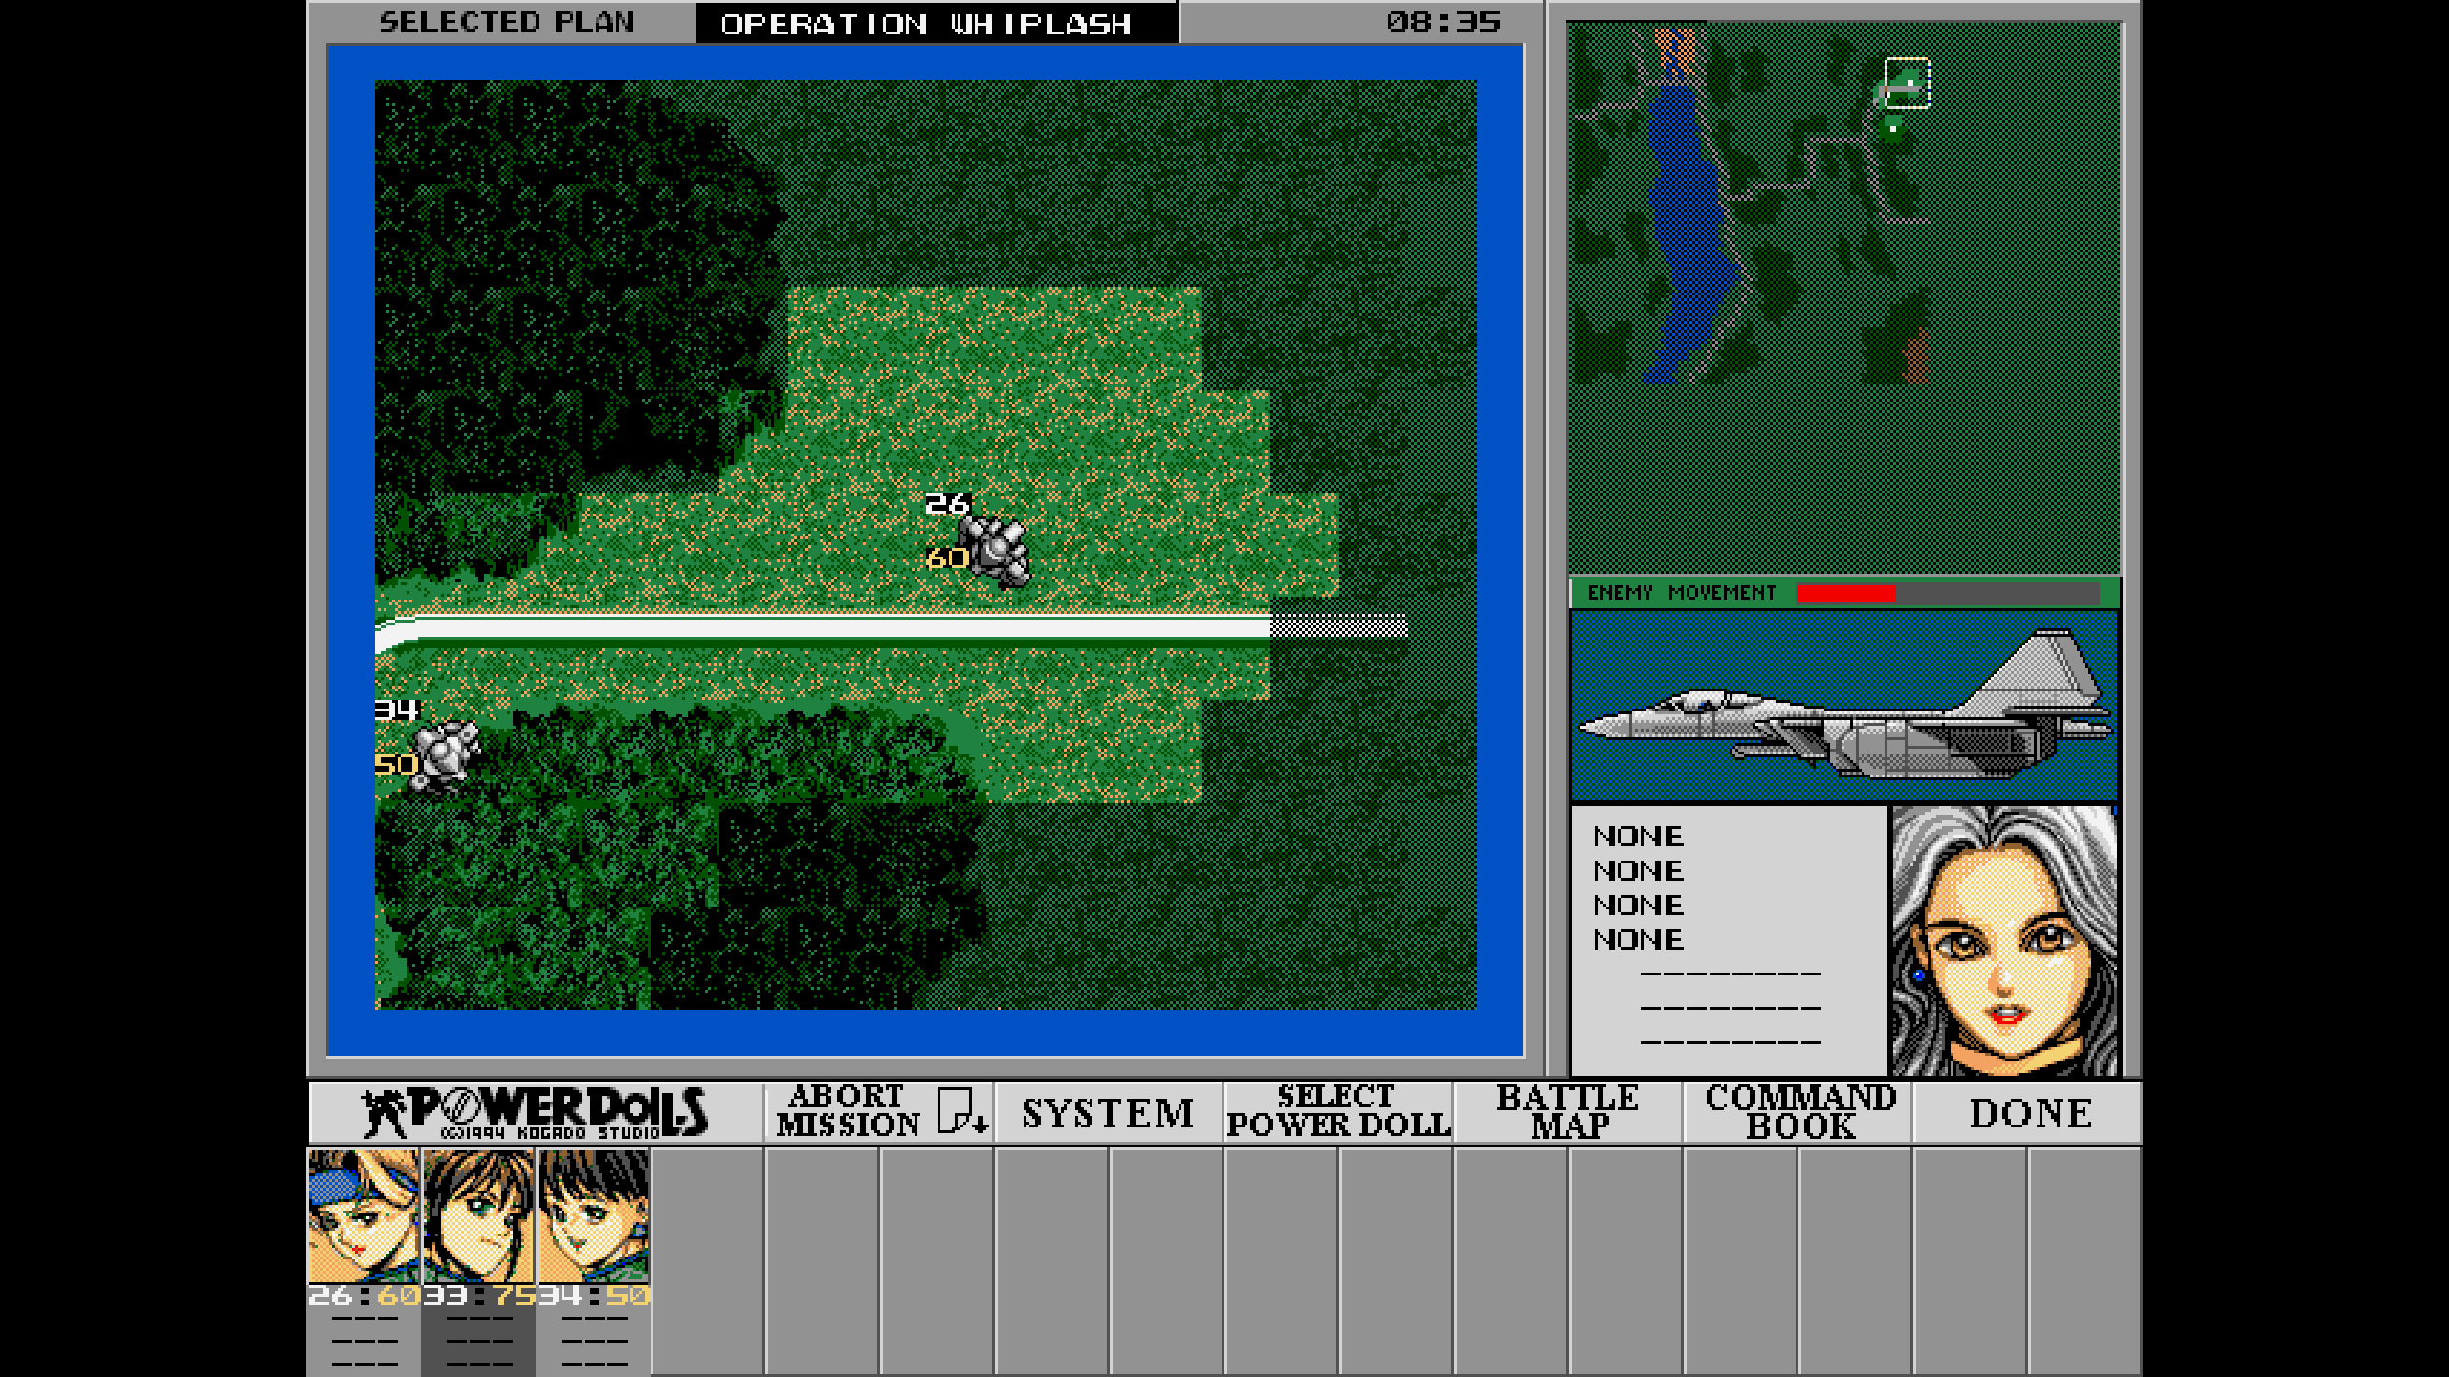Click the Power Dolls logo
Viewport: 2449px width, 1377px height.
click(536, 1112)
